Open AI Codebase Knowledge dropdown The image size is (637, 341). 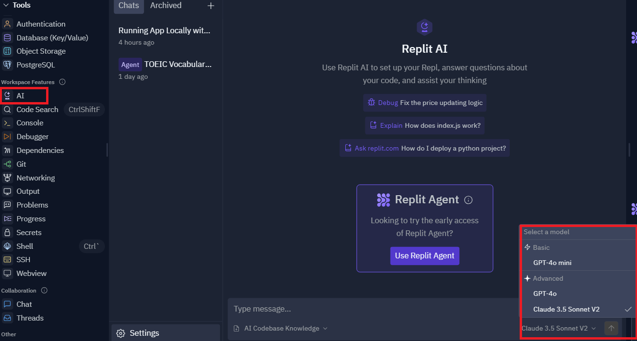point(281,328)
